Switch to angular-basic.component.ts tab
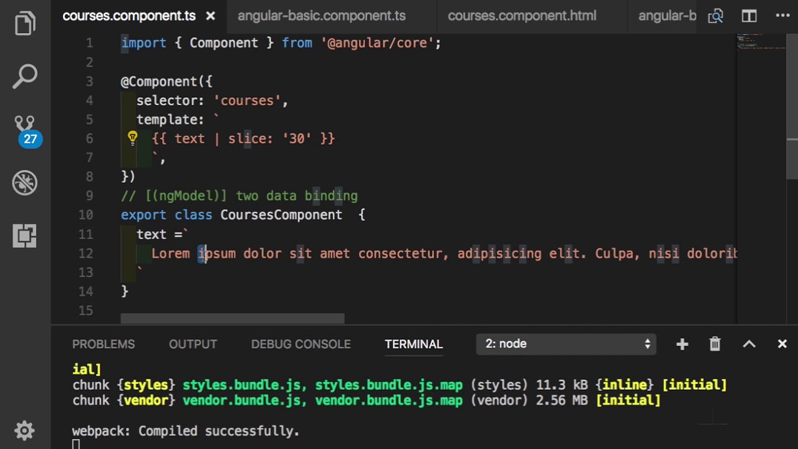 322,16
